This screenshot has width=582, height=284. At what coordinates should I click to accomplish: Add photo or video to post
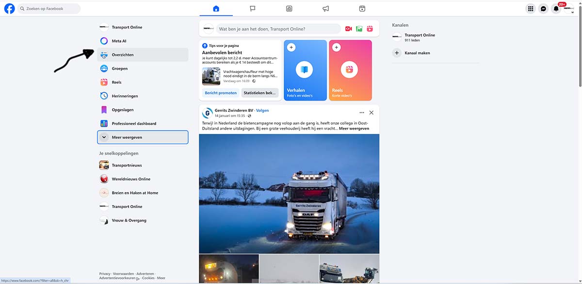pyautogui.click(x=359, y=29)
